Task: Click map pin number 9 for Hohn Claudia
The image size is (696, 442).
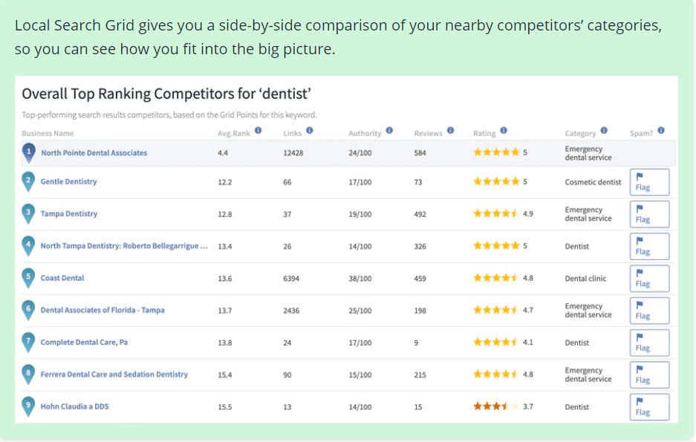Action: point(28,406)
